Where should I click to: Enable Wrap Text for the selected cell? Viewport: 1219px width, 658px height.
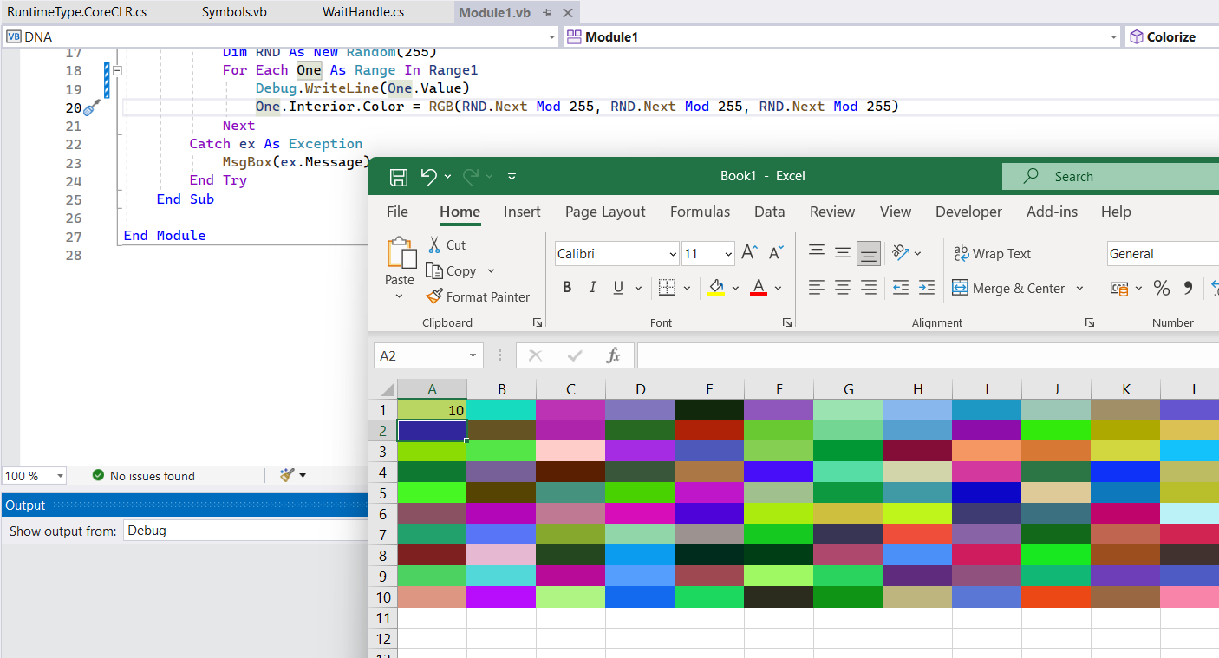[x=992, y=253]
